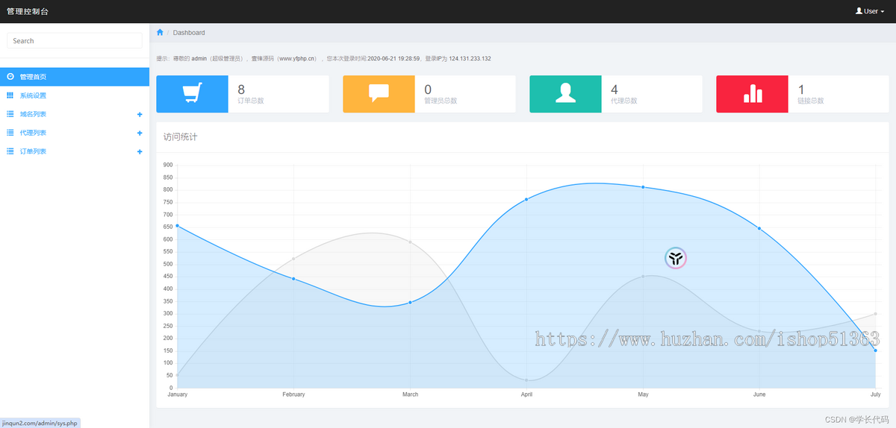The image size is (896, 428).
Task: Click the 管理员总数 label
Action: click(x=441, y=101)
